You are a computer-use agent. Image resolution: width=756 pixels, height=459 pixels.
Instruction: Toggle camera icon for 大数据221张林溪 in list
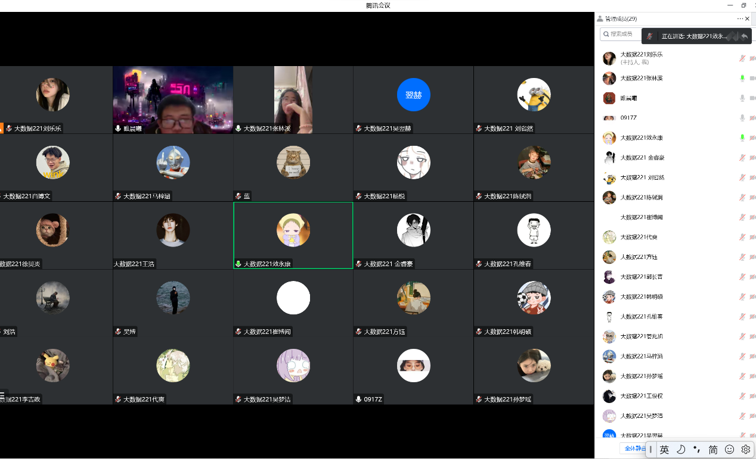point(752,78)
